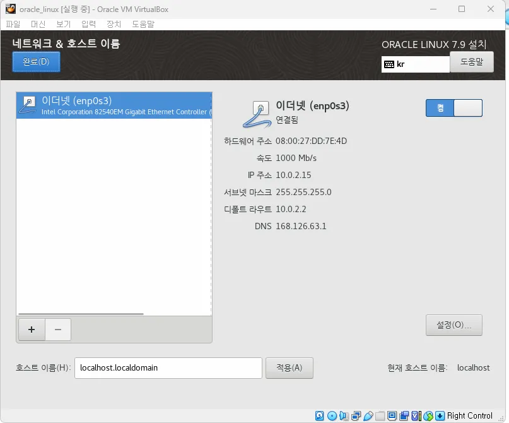Remove the device with minus button

pyautogui.click(x=58, y=330)
